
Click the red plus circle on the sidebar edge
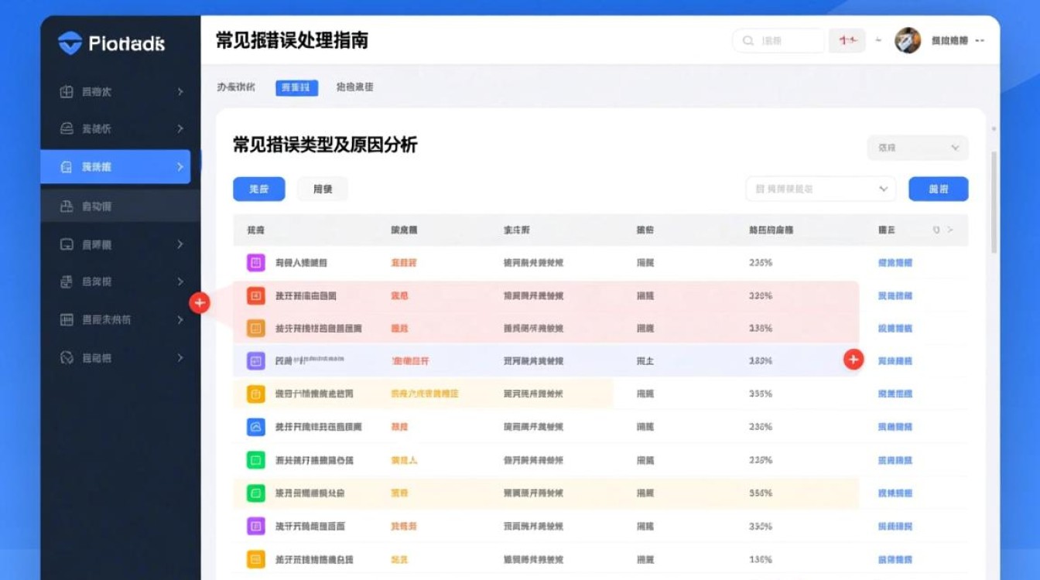[x=200, y=303]
